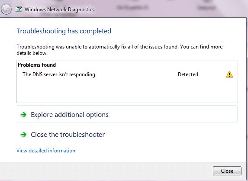Open Explore additional options

[x=127, y=114]
